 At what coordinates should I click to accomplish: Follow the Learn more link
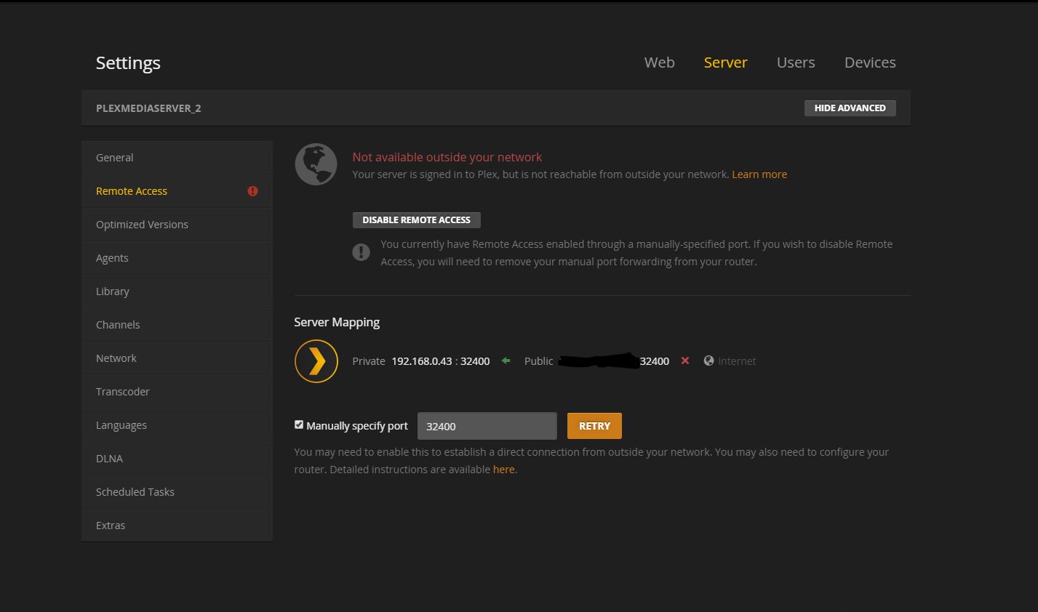[759, 174]
